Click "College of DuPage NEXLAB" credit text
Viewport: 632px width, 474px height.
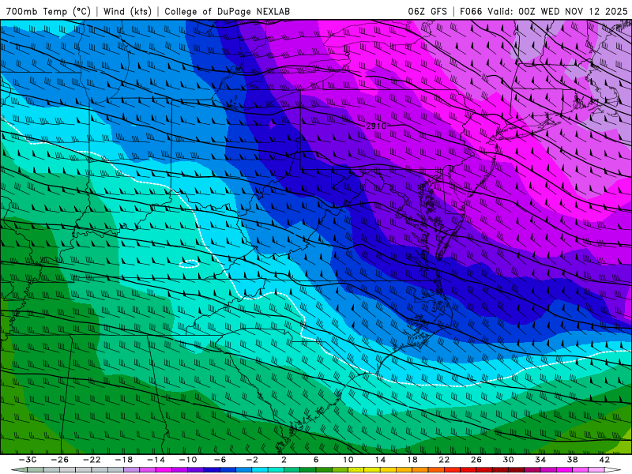[227, 11]
